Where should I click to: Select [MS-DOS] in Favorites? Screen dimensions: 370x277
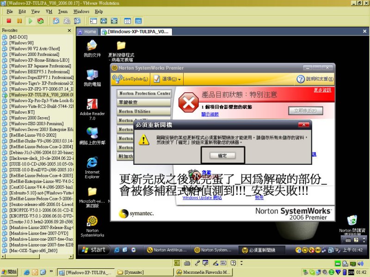tap(18, 37)
